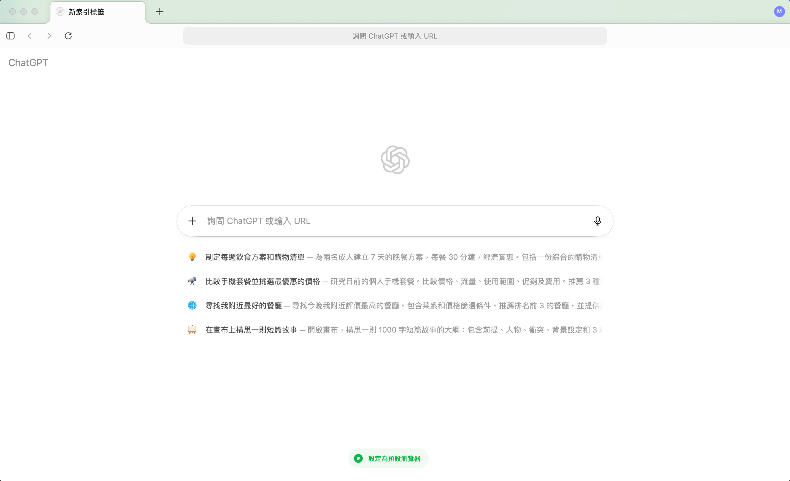The image size is (790, 481).
Task: Click the back navigation arrow
Action: pos(30,36)
